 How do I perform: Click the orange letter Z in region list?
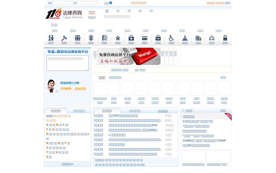[47, 157]
